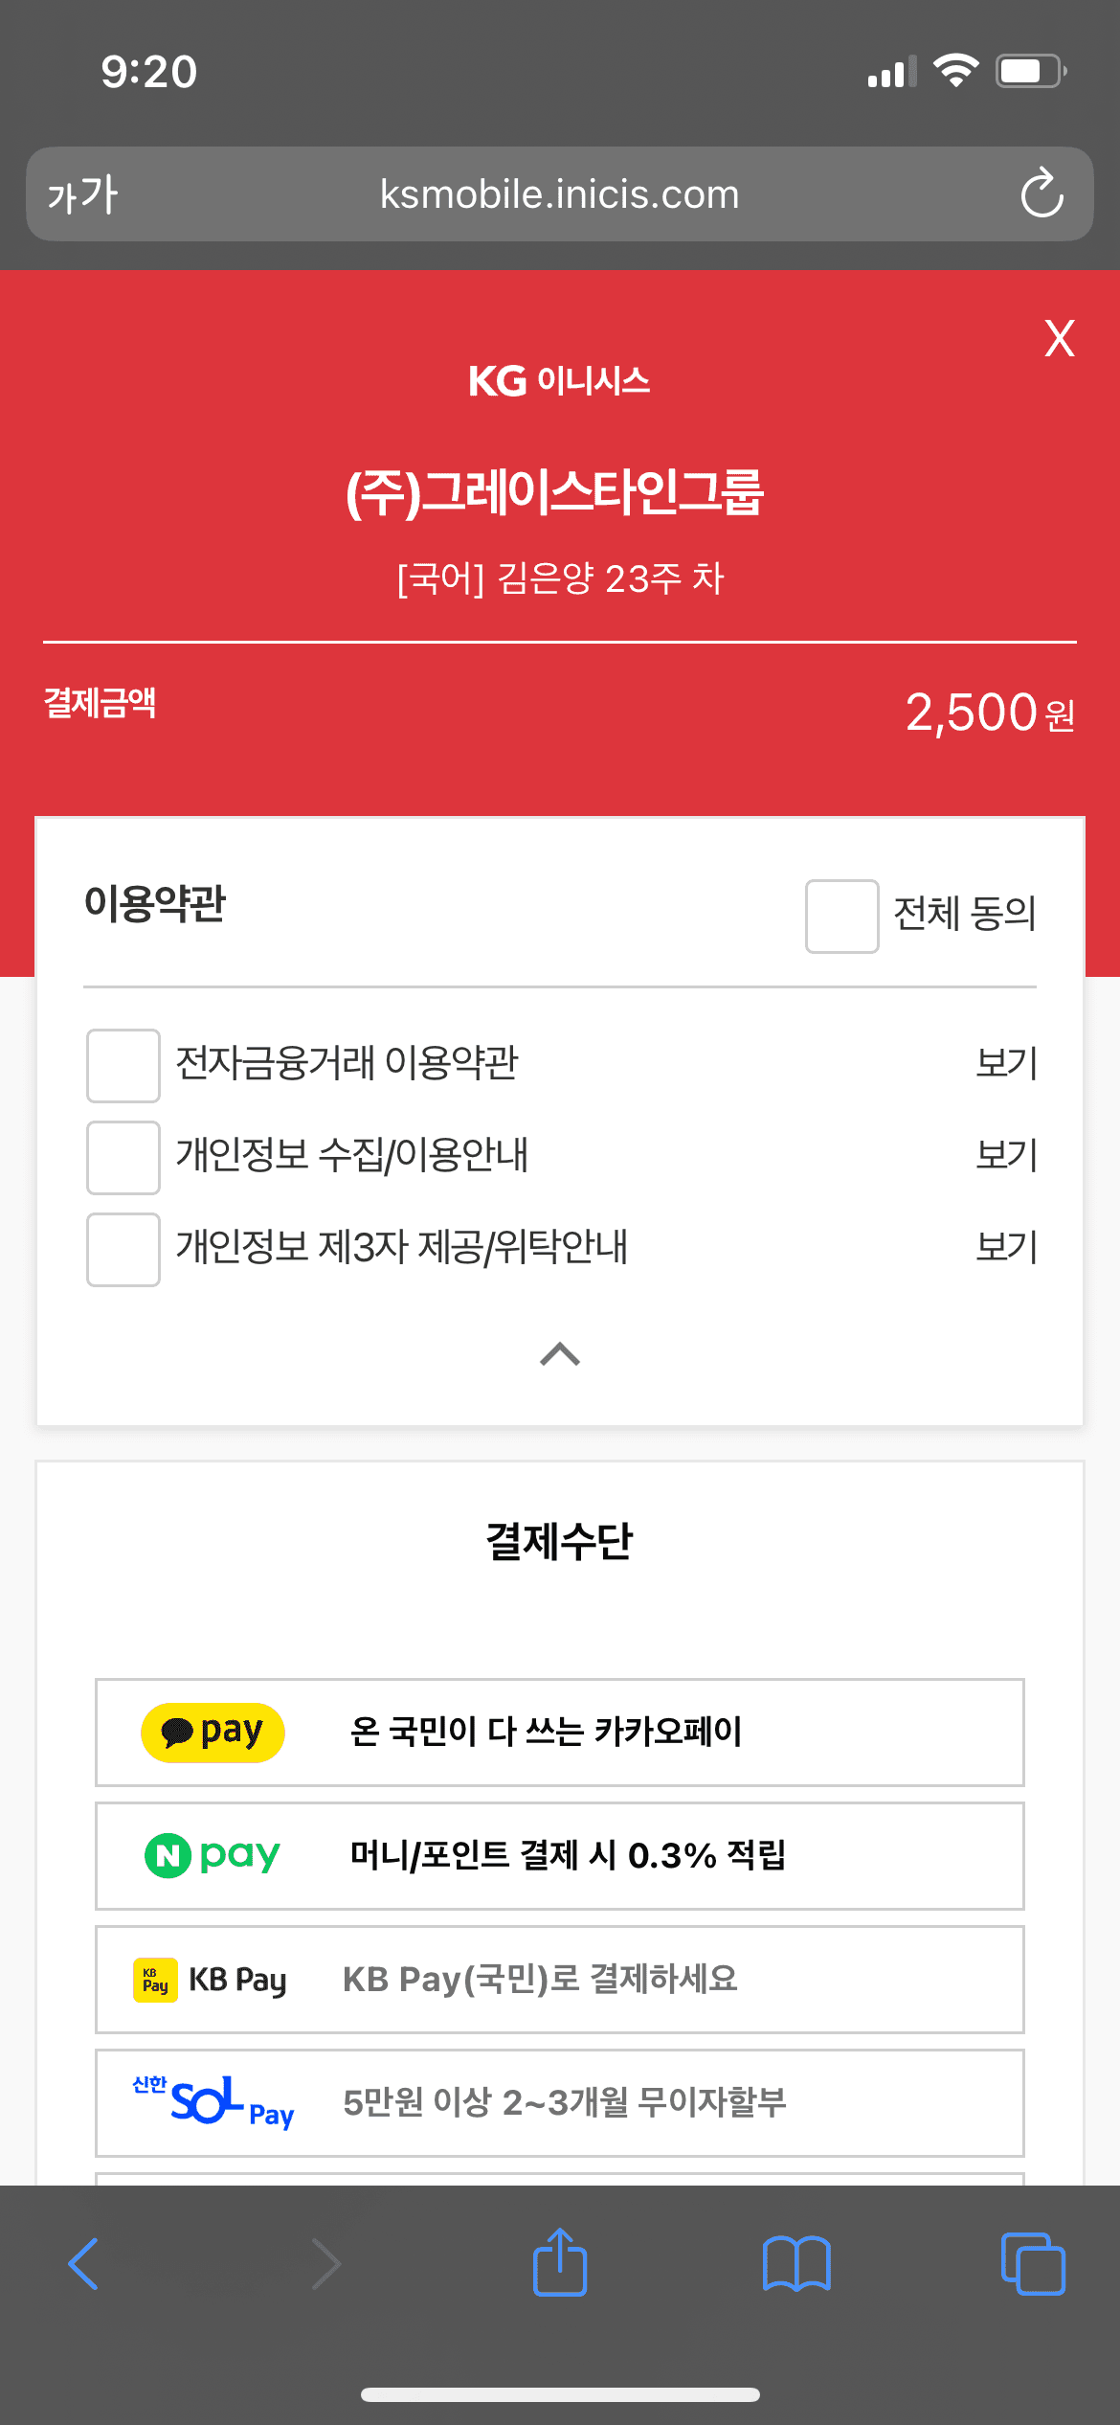
Task: Show Safari open tabs icon
Action: pos(1032,2263)
